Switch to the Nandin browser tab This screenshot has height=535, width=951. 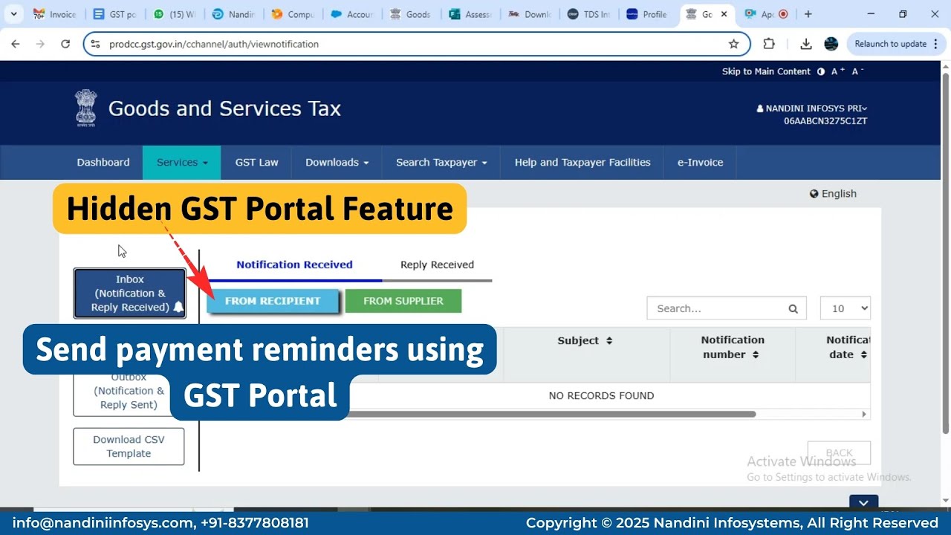point(233,14)
